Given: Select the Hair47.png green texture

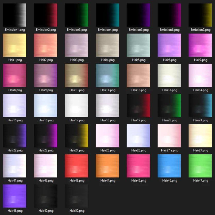Looking at the screenshot, I should click(x=200, y=166).
